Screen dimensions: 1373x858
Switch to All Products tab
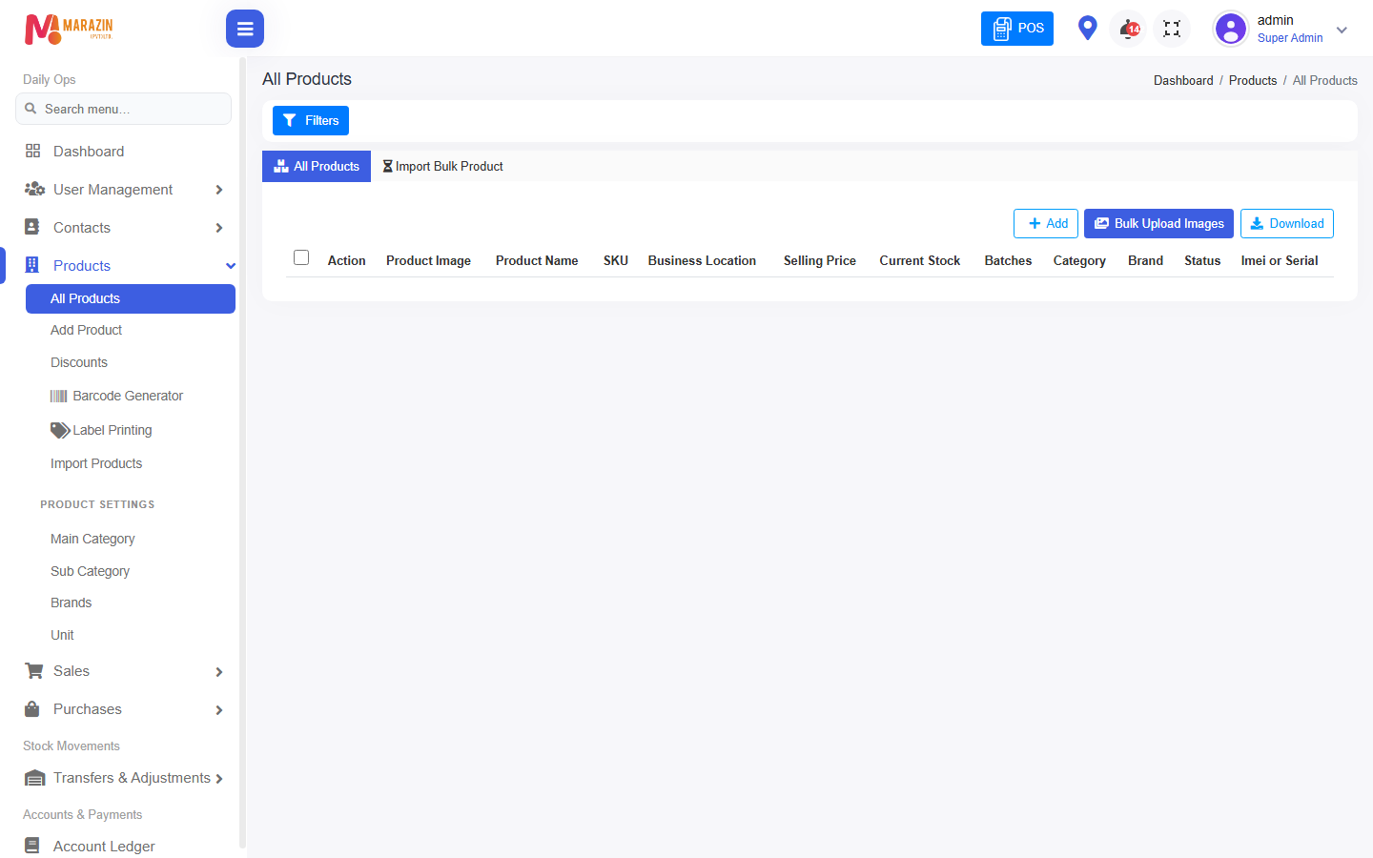317,166
